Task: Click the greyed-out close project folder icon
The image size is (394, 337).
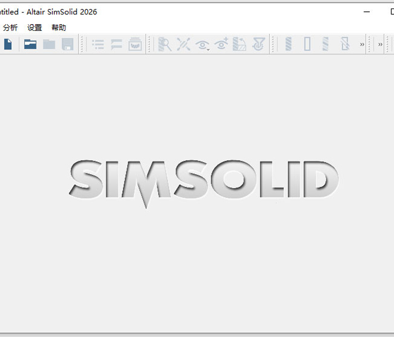Action: [49, 44]
